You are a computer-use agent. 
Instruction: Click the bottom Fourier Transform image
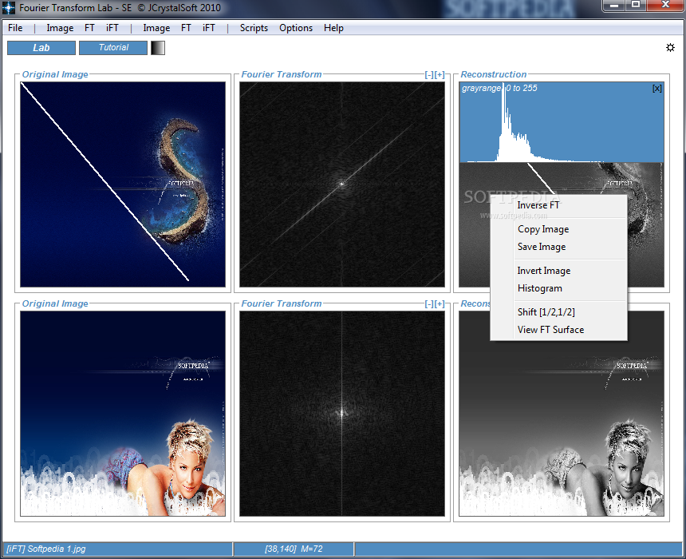[342, 414]
